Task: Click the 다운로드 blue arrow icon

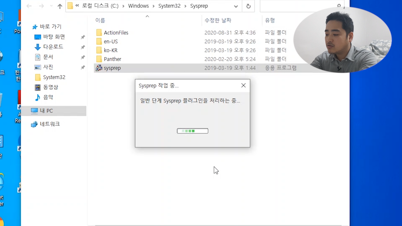Action: pyautogui.click(x=38, y=47)
